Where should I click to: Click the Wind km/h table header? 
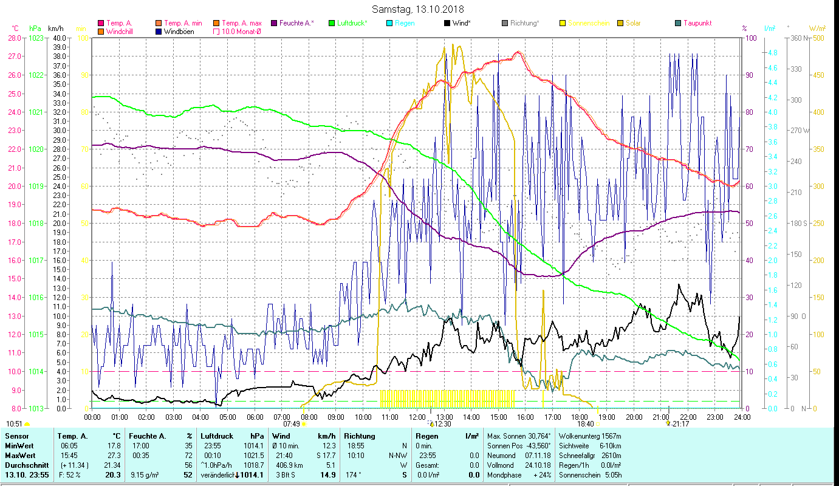(x=304, y=436)
